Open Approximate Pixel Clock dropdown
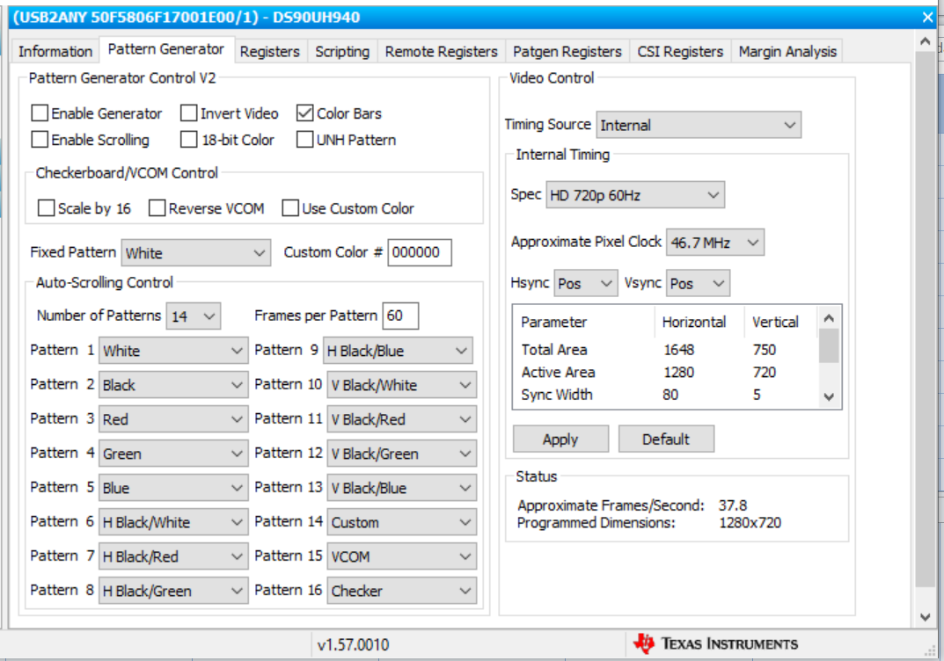Screen dimensions: 944x661 click(x=715, y=243)
